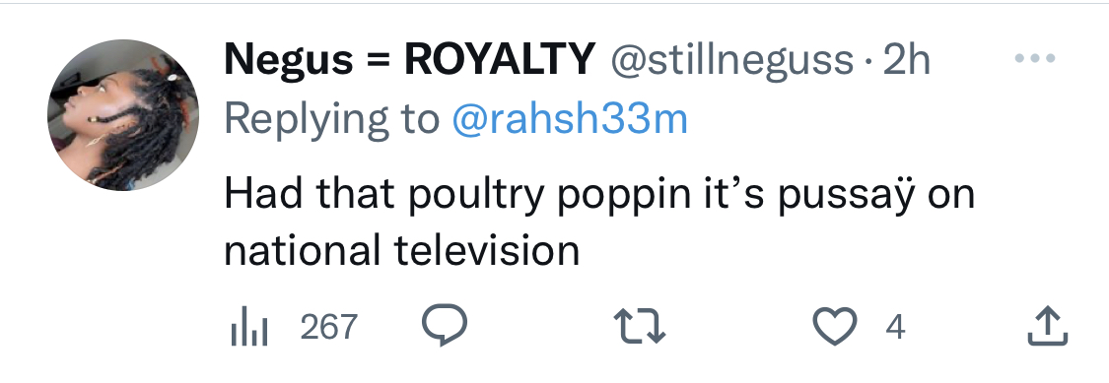Click the 'Replying to' label text
1109x383 pixels.
pyautogui.click(x=331, y=120)
